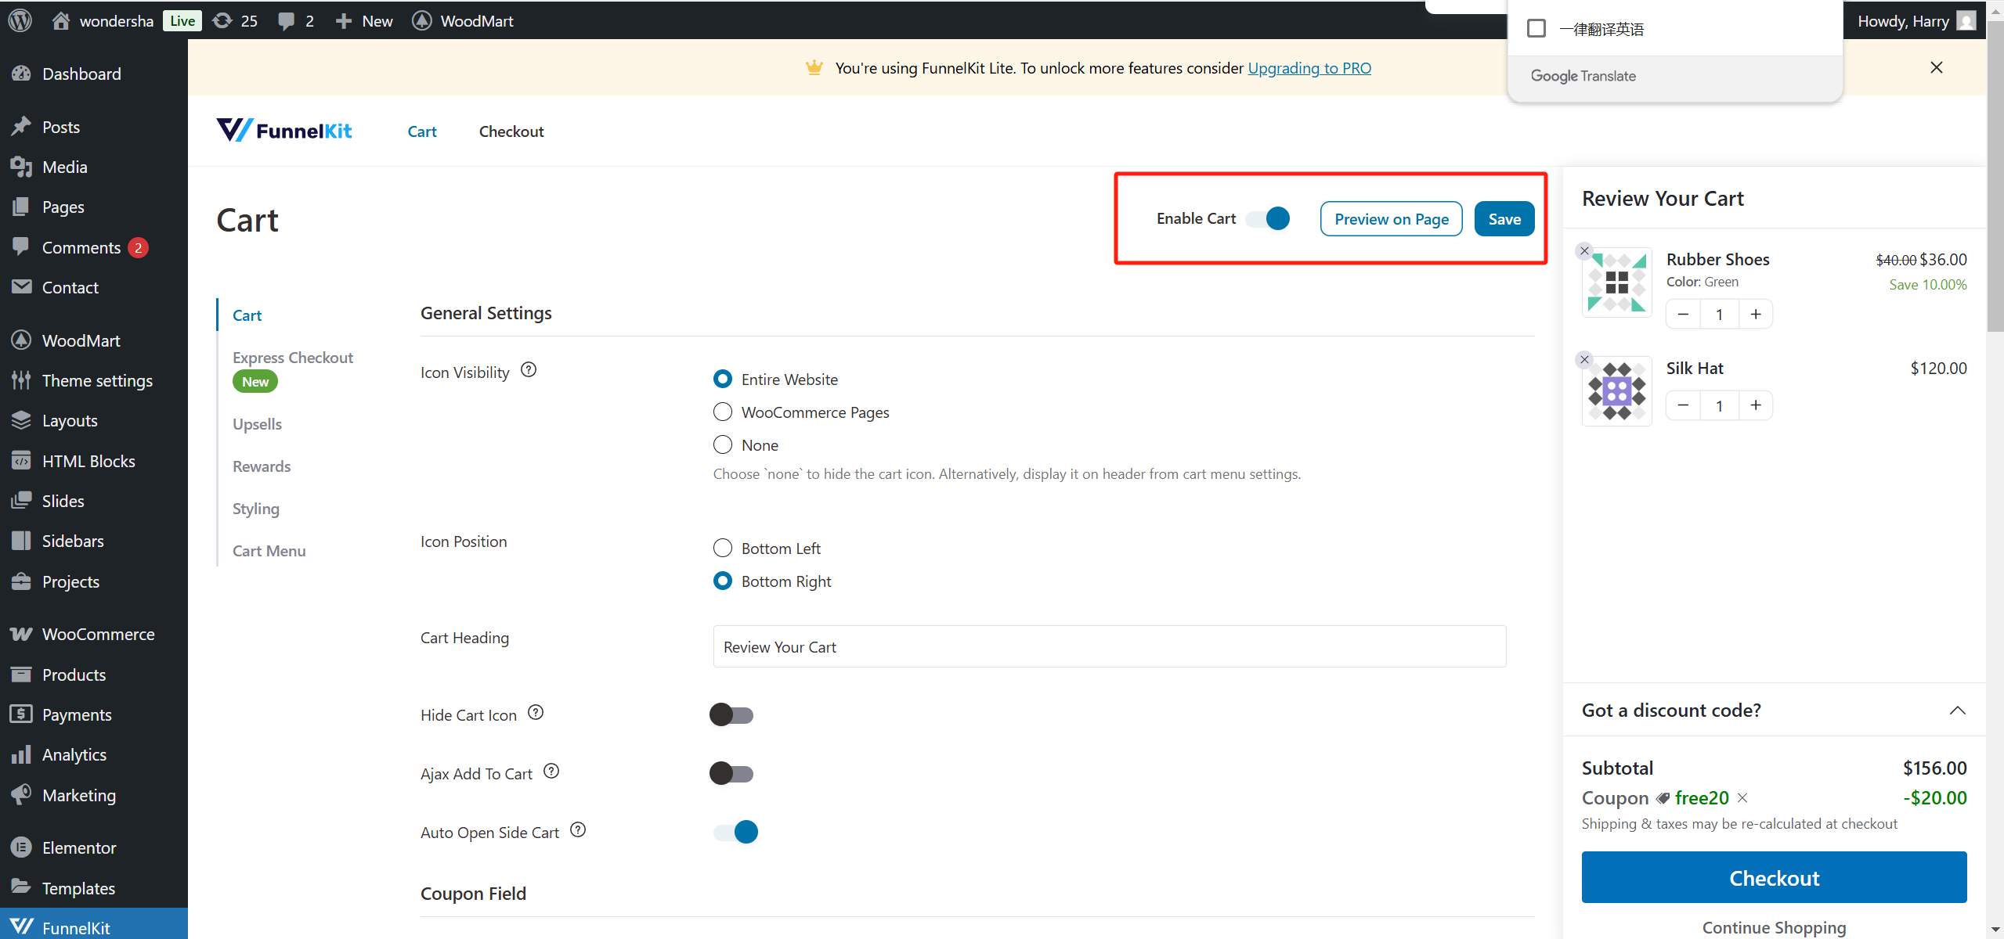Select the WooCommerce Pages radio option
2004x939 pixels.
(x=723, y=412)
